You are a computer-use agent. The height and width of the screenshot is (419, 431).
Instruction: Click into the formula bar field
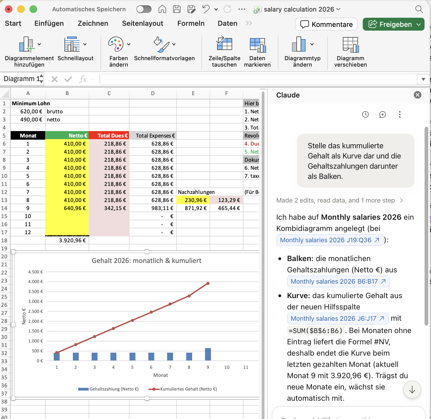[258, 79]
